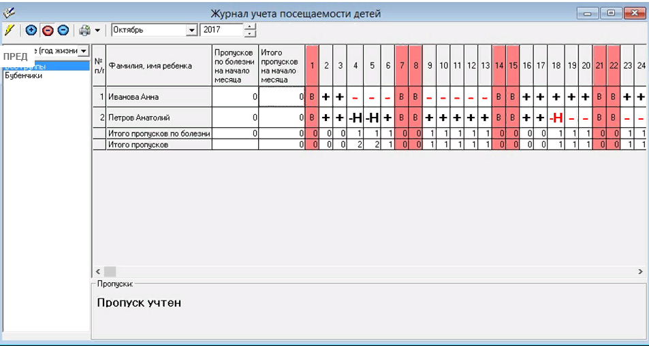This screenshot has width=649, height=346.
Task: Open the print options dropdown arrow
Action: point(97,30)
